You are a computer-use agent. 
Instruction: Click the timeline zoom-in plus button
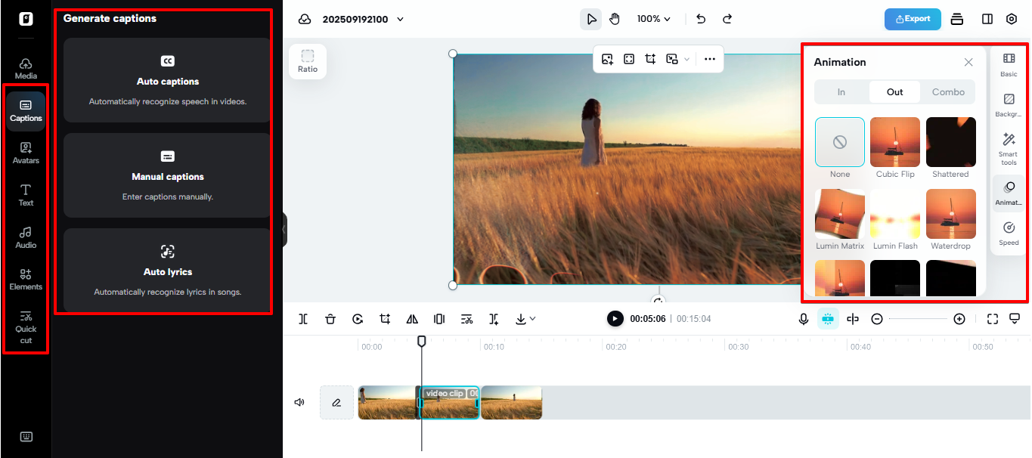(x=959, y=319)
